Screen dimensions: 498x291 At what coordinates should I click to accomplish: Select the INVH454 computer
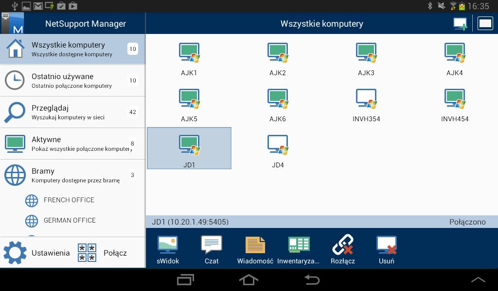455,105
